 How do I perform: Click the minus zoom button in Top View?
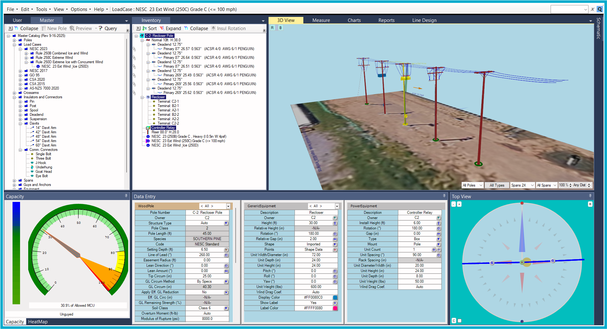(453, 204)
